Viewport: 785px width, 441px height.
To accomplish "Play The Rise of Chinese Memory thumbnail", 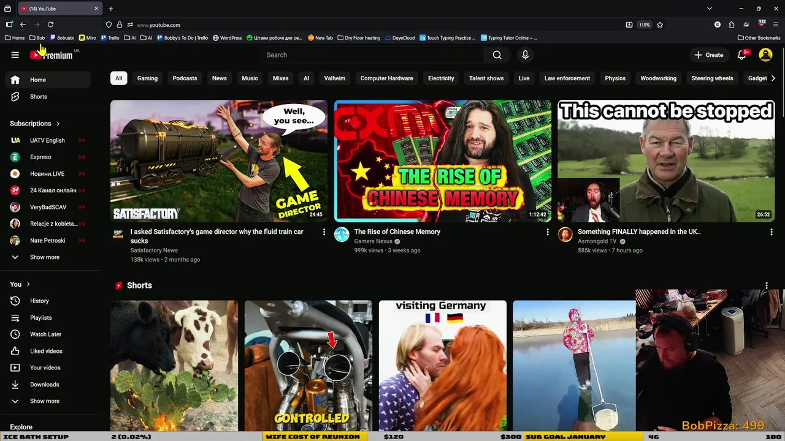I will point(443,160).
